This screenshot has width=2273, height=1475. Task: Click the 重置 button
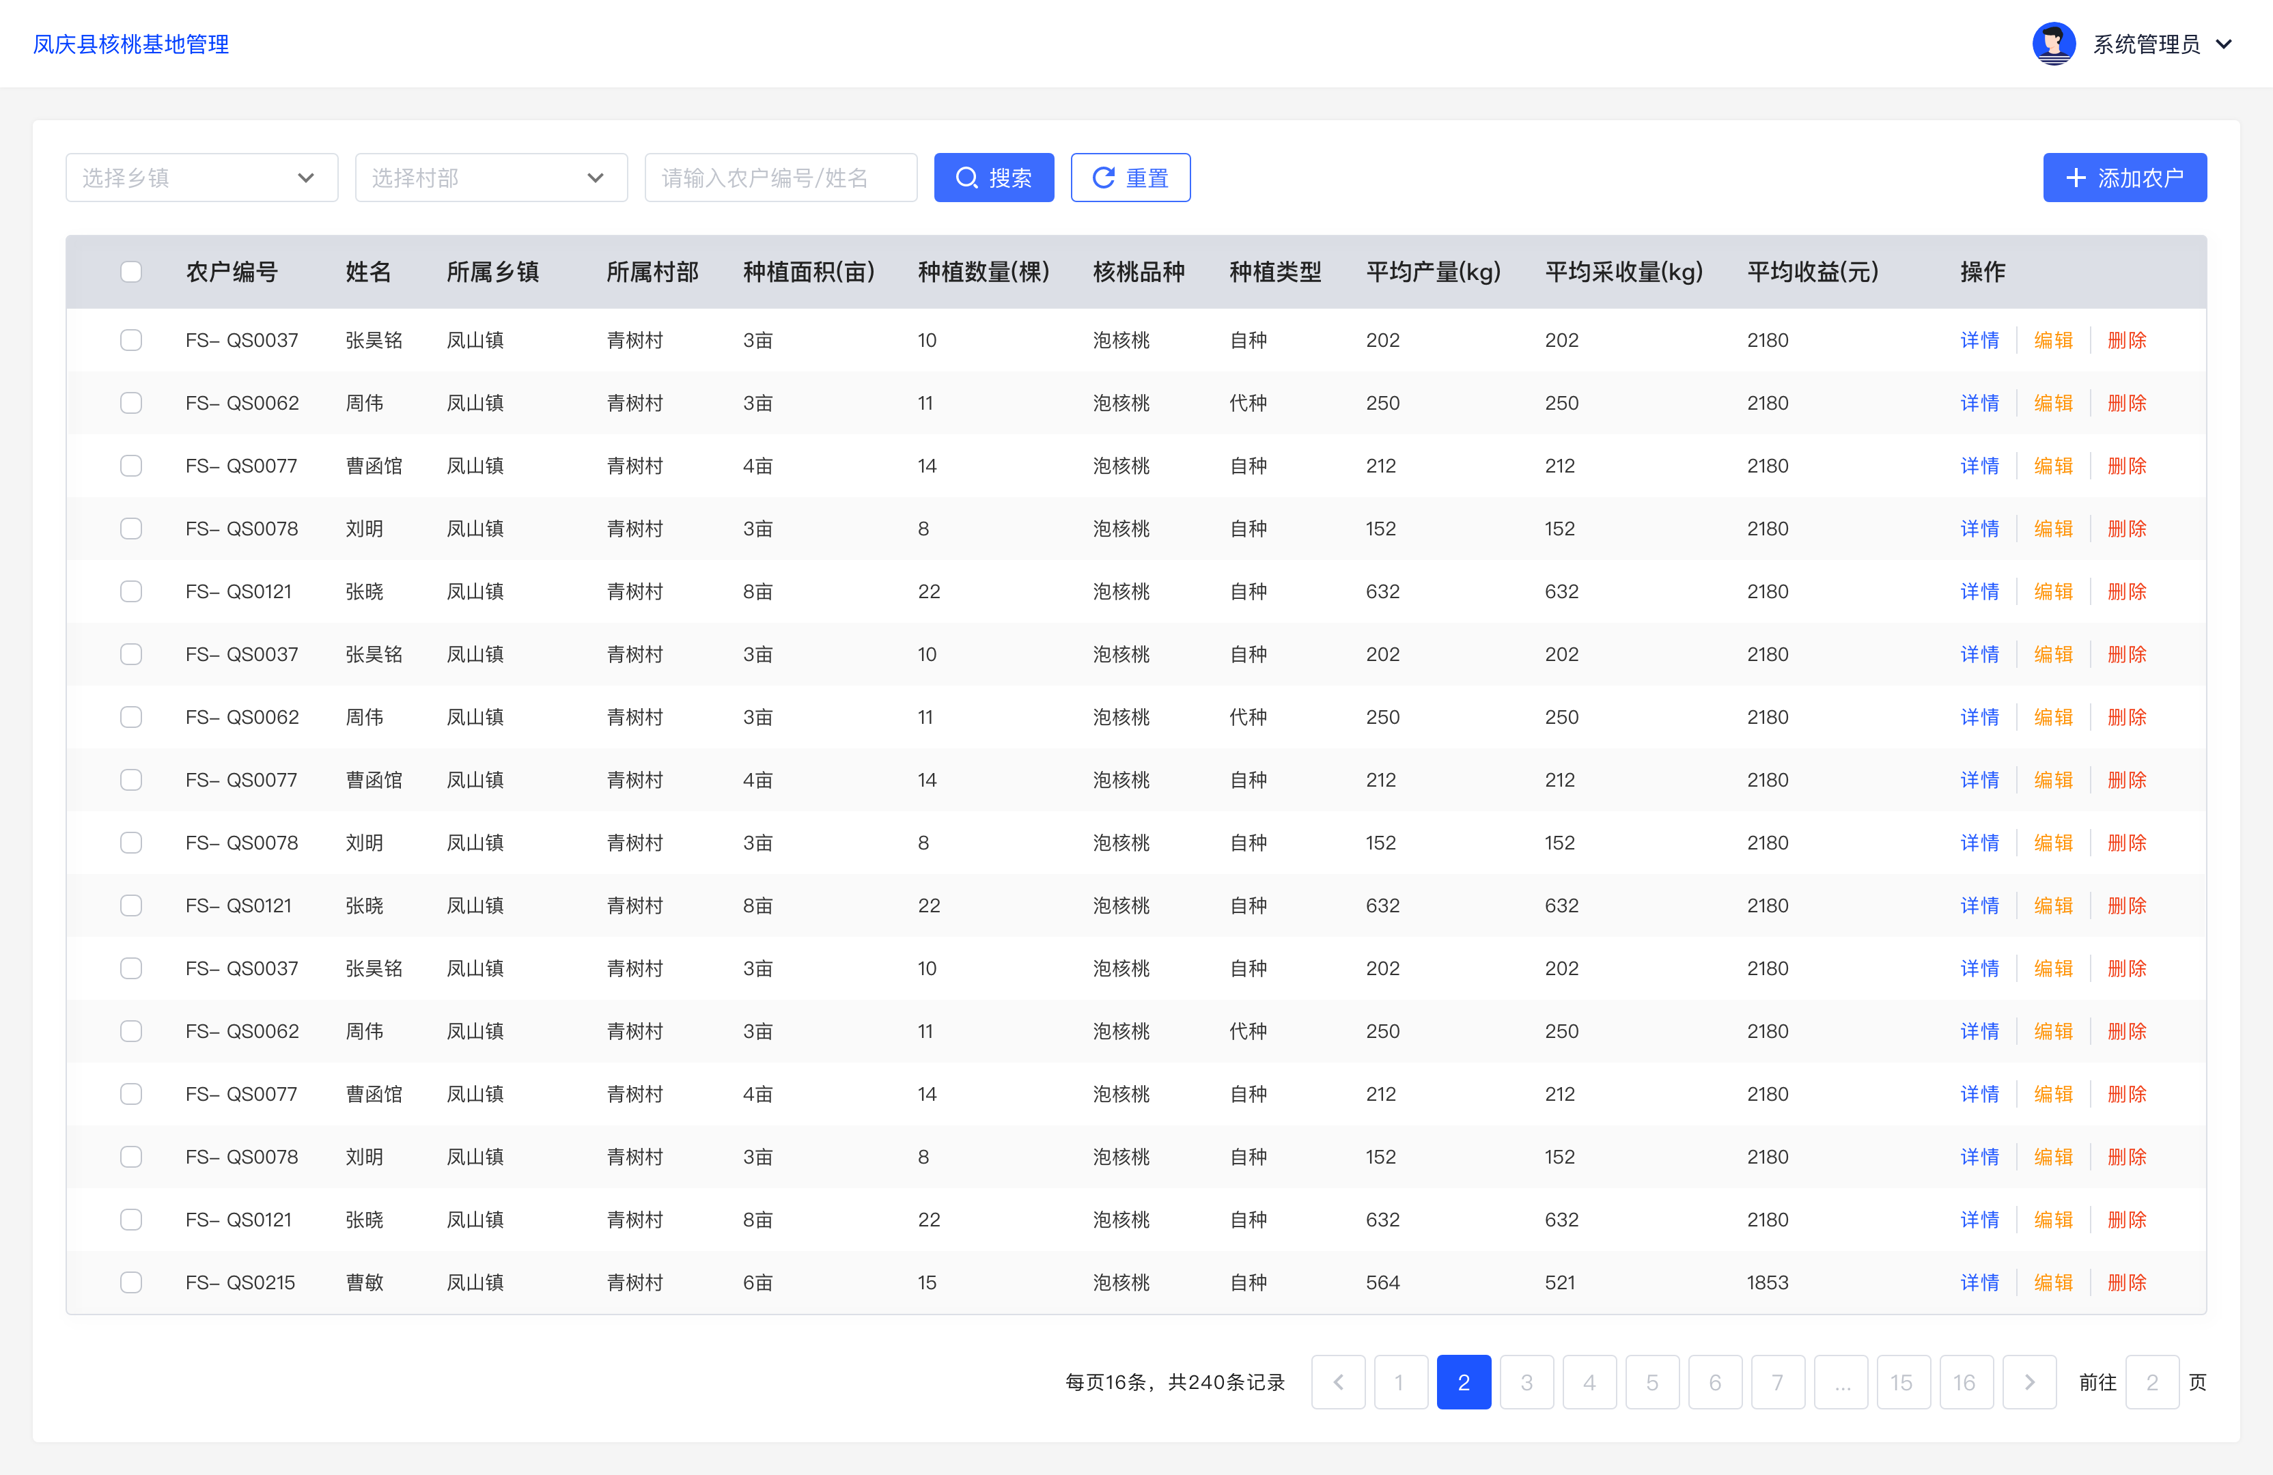point(1130,178)
